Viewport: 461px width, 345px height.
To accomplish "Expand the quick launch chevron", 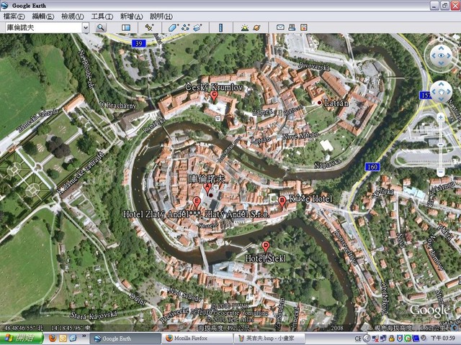I will 84,336.
